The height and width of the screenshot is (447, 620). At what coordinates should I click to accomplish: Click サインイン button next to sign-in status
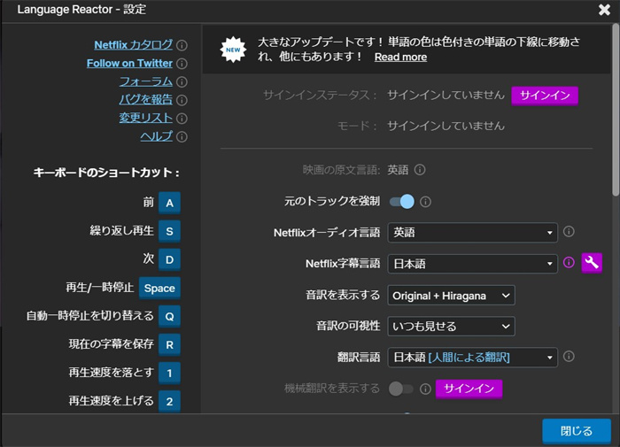coord(545,96)
